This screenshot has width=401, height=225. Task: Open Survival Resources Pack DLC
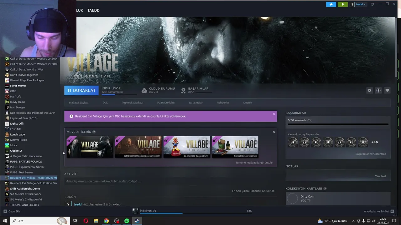coord(235,147)
